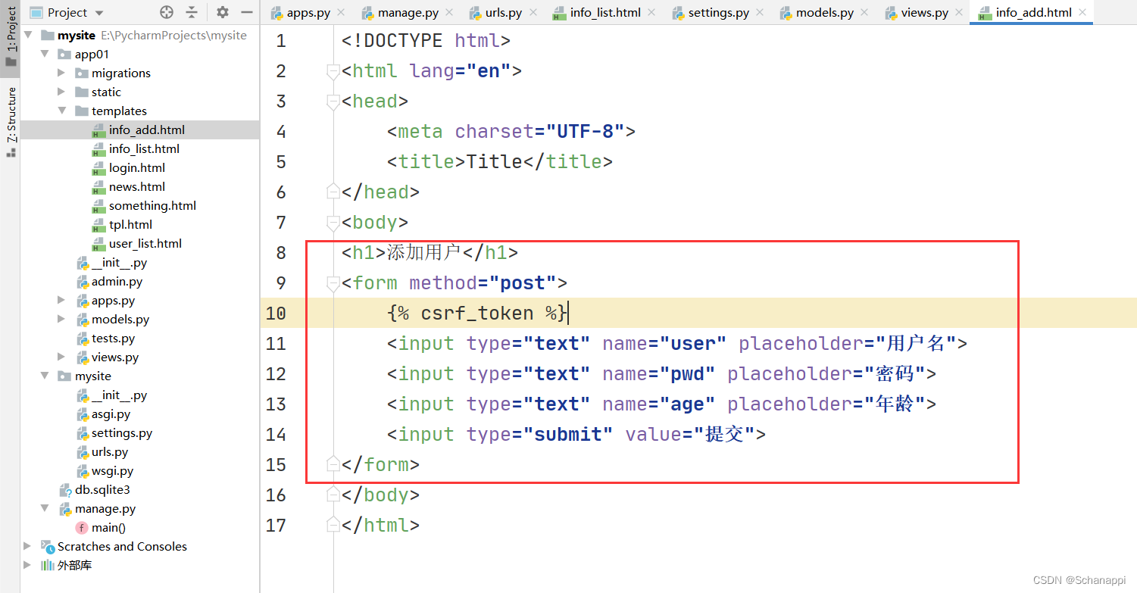Click the main() function icon in tree
Image resolution: width=1137 pixels, height=593 pixels.
click(82, 528)
